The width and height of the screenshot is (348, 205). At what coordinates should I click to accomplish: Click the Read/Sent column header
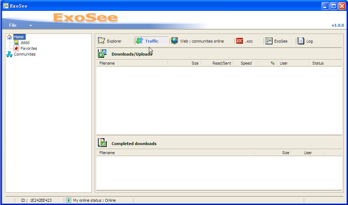point(216,63)
